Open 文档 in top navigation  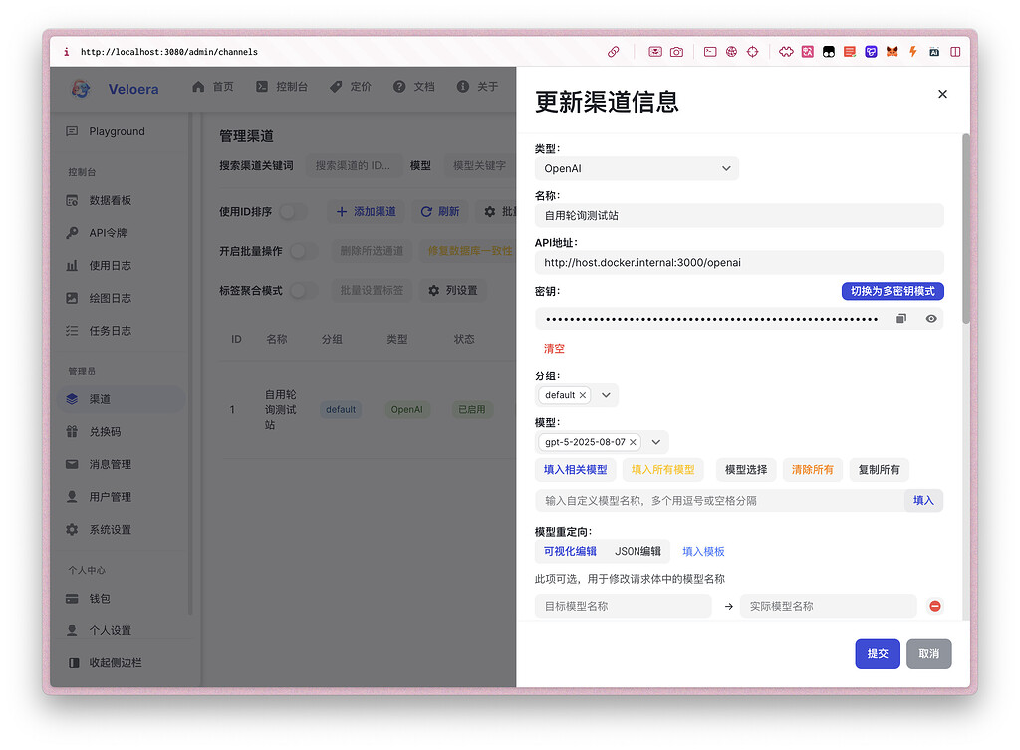point(413,87)
